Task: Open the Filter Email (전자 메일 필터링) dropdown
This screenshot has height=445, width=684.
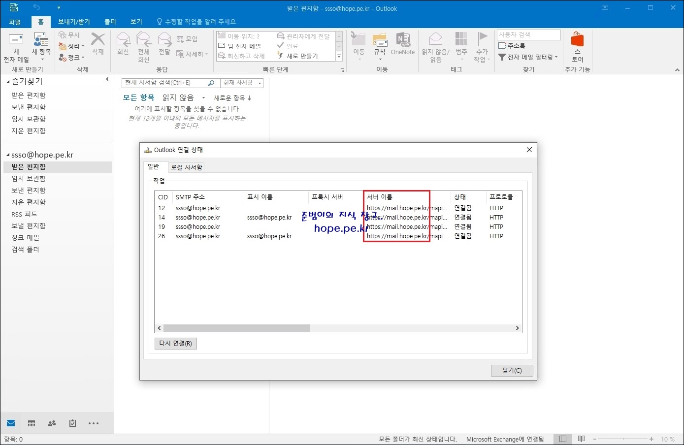Action: (x=528, y=57)
